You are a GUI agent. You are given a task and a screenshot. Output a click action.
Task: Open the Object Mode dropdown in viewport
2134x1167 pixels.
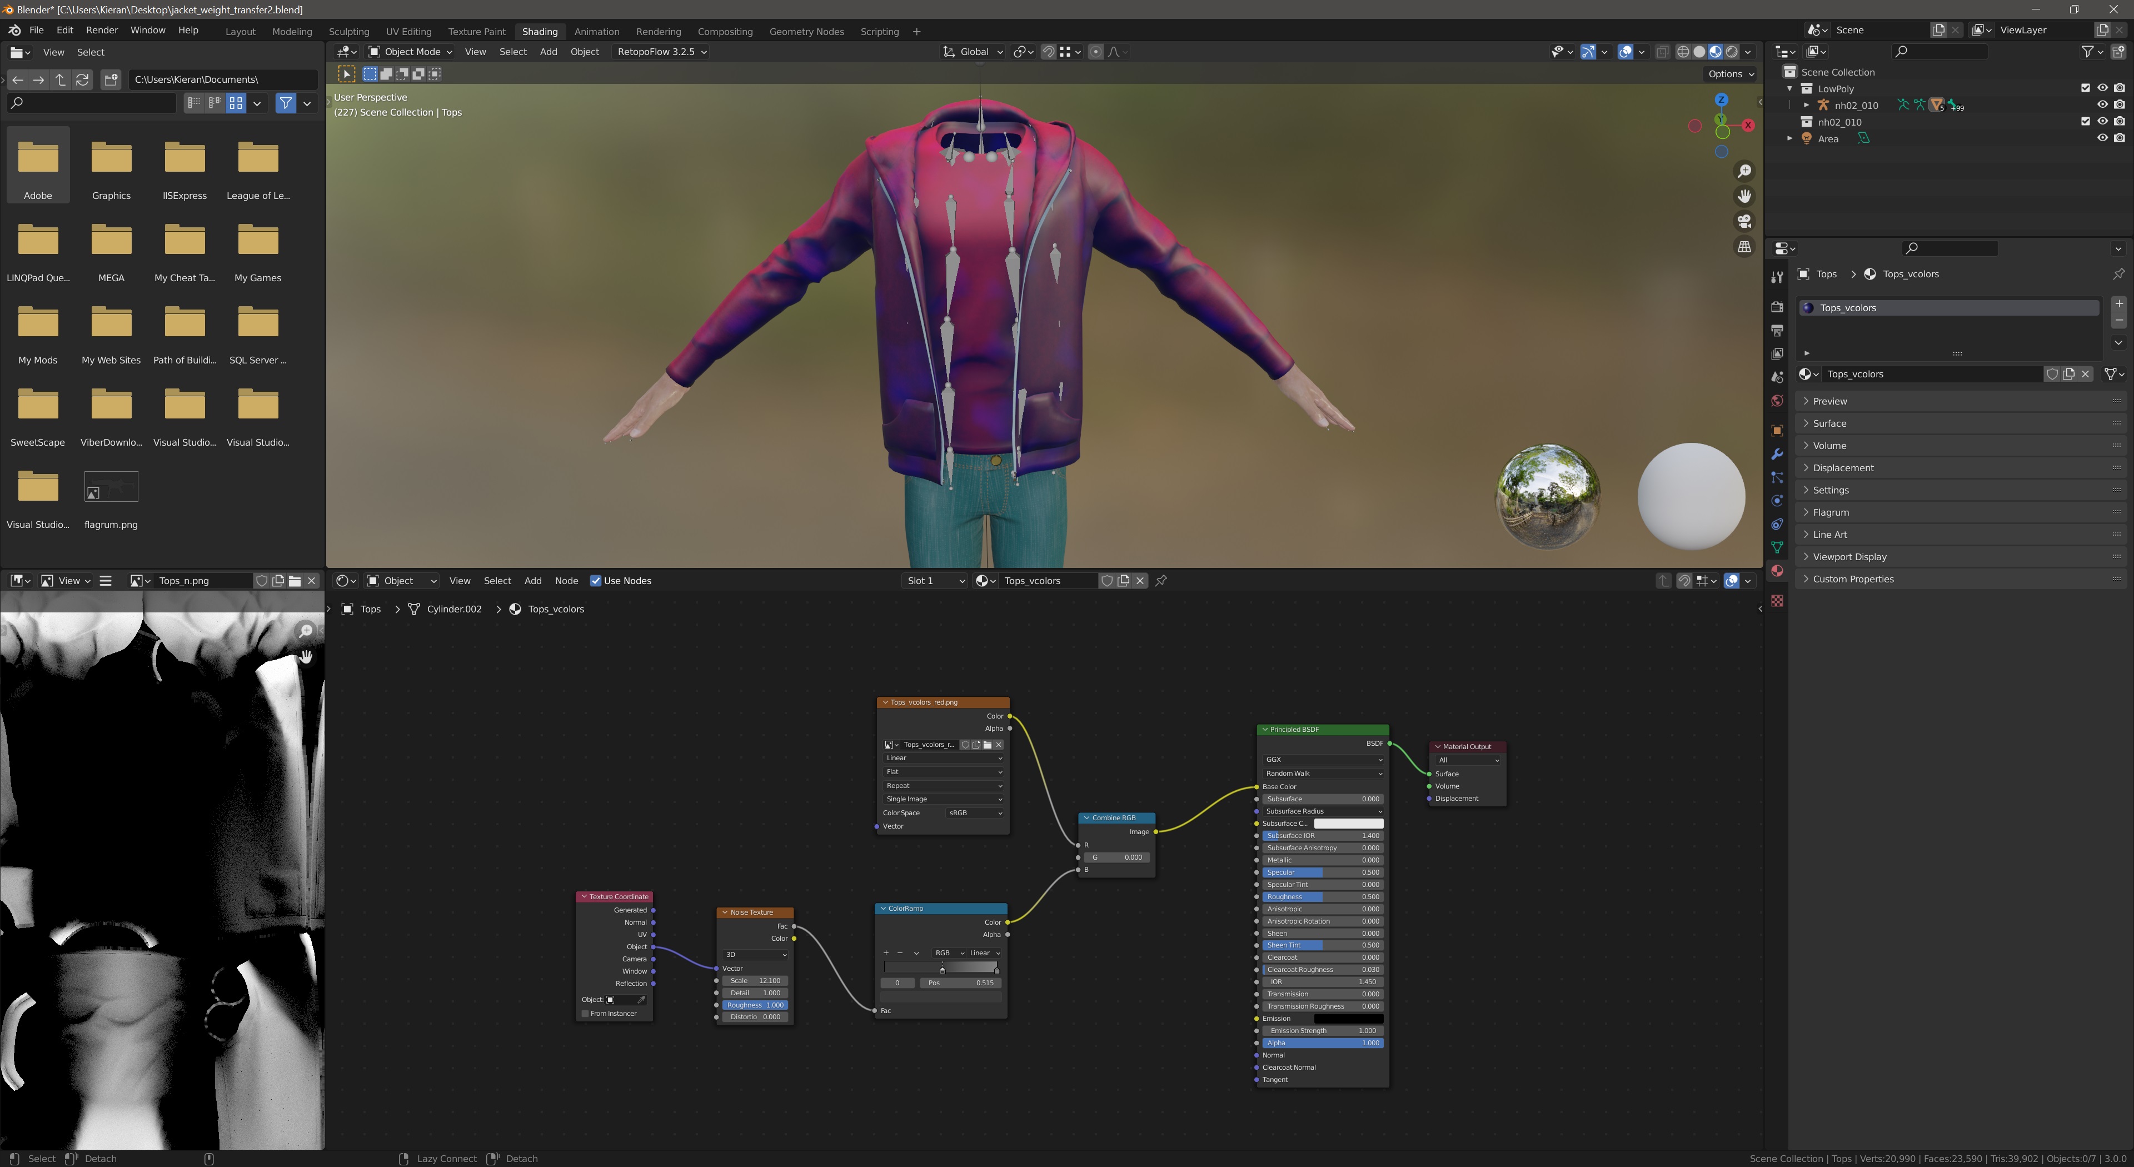[410, 51]
